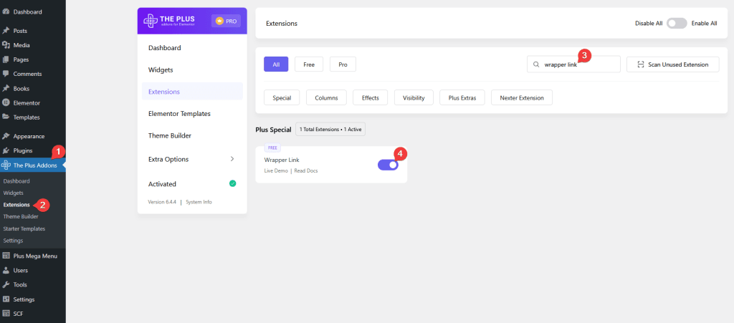Filter by Effects category
This screenshot has width=734, height=323.
pyautogui.click(x=371, y=97)
